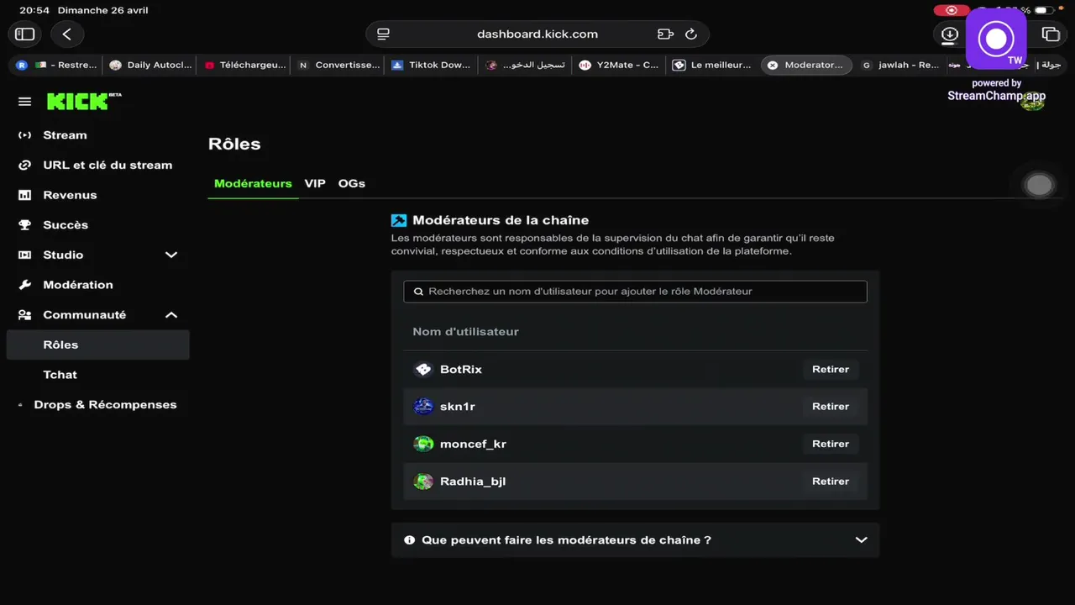The image size is (1075, 605).
Task: Open the hamburger menu beside Kick logo
Action: point(25,102)
